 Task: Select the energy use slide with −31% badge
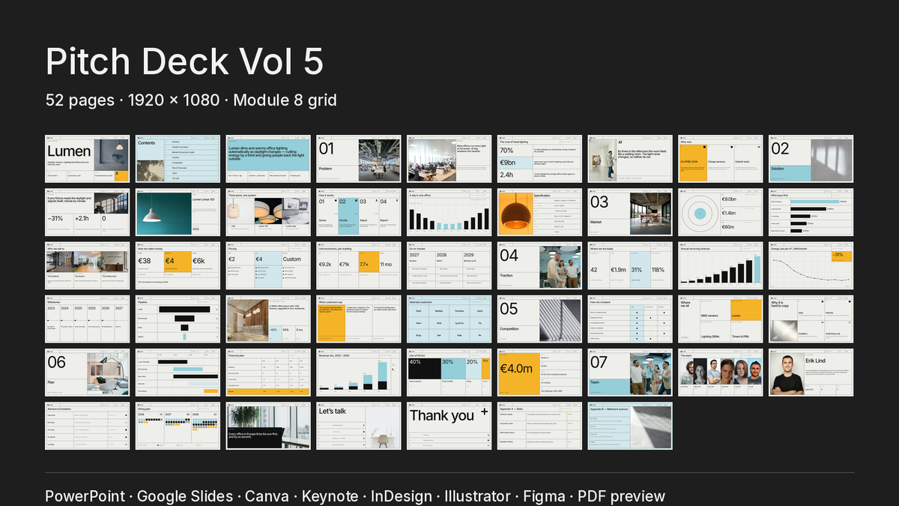pos(811,265)
